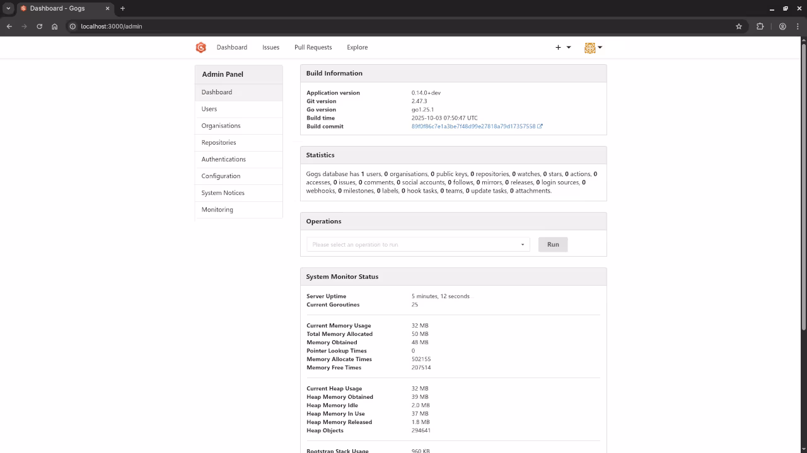807x453 pixels.
Task: Bookmark this page with star icon
Action: tap(739, 26)
